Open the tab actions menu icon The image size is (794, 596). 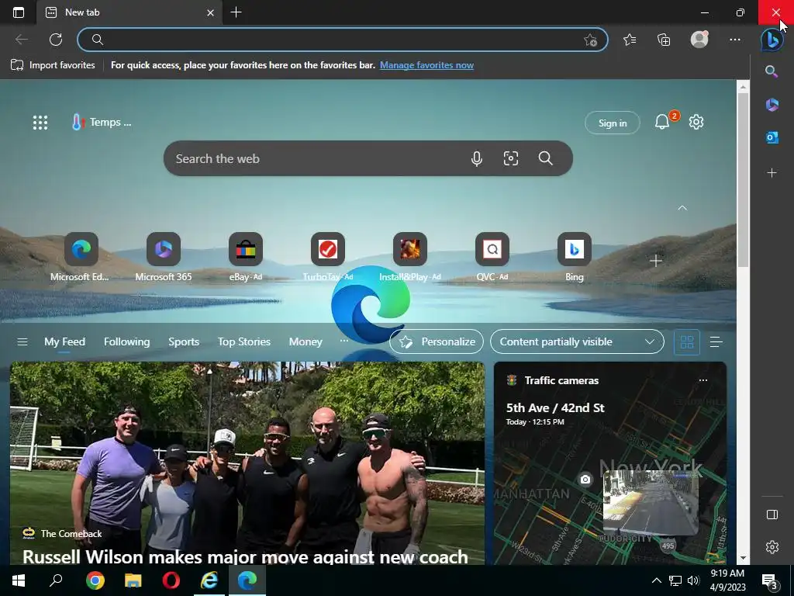(19, 12)
